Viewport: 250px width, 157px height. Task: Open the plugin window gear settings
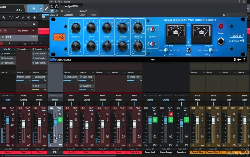[224, 15]
